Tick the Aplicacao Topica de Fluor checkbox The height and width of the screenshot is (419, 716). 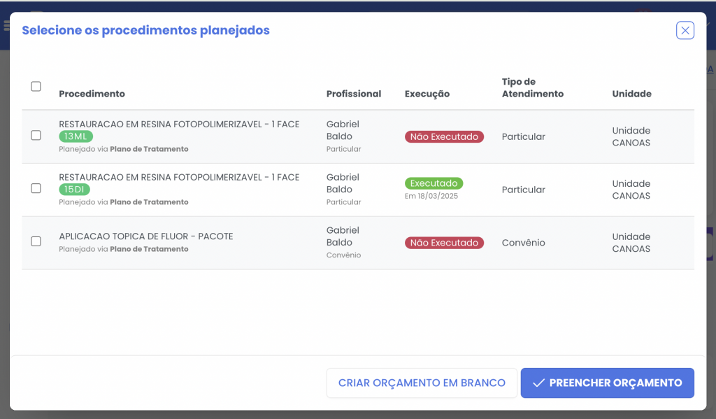pos(36,241)
